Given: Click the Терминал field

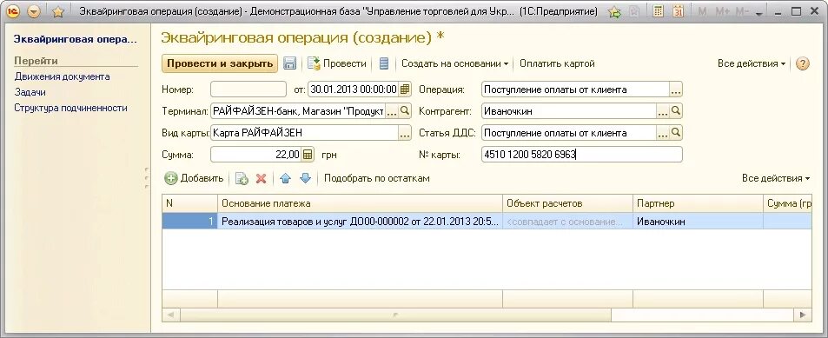Looking at the screenshot, I should (x=298, y=111).
